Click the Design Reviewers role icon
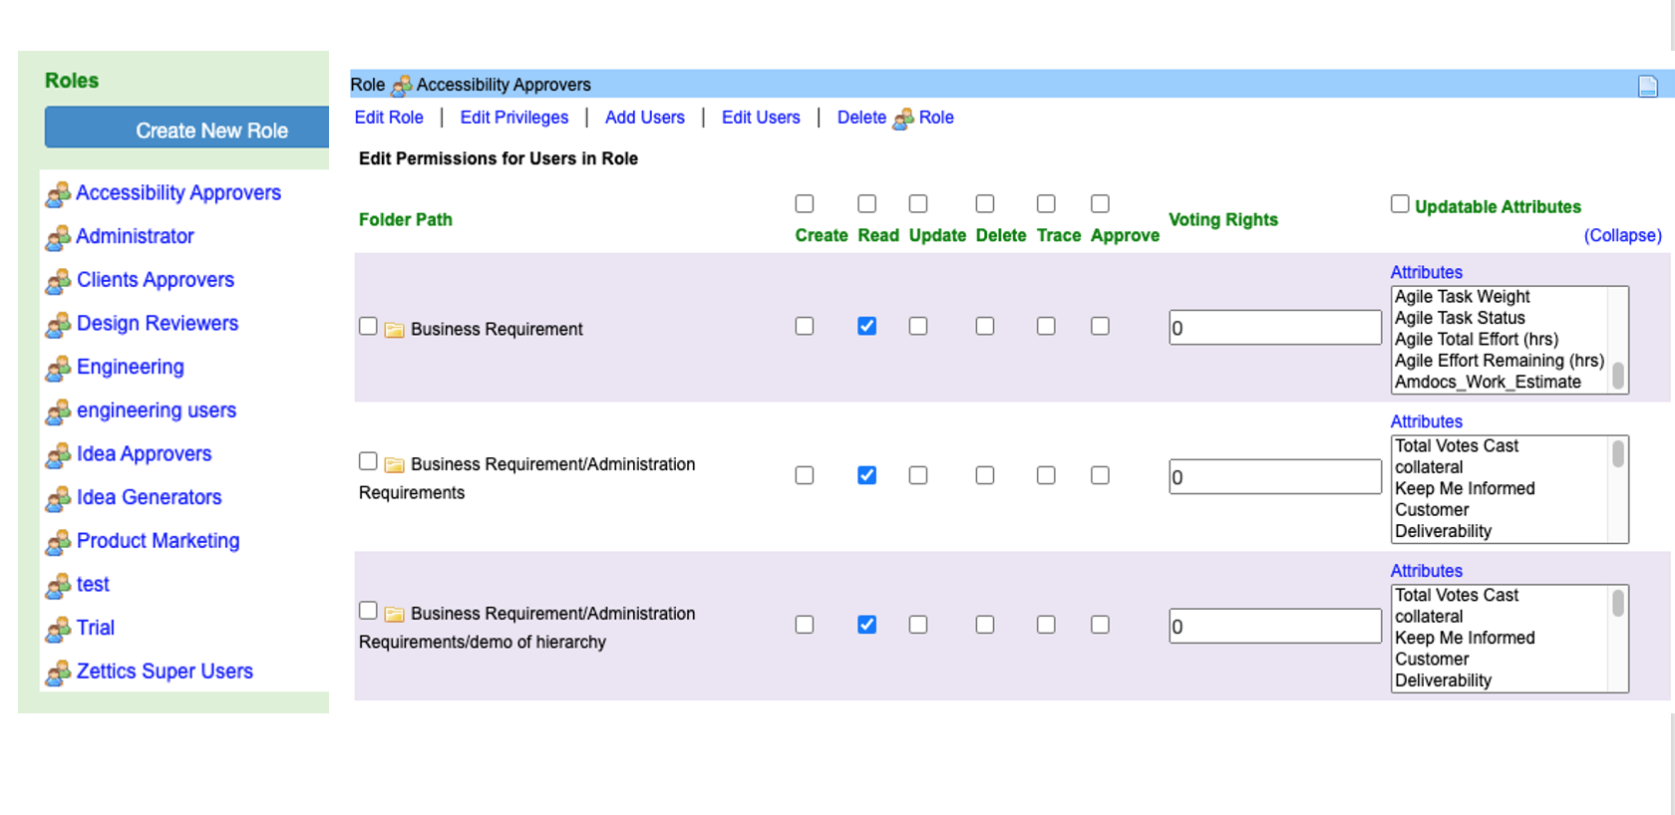This screenshot has width=1675, height=815. [x=58, y=325]
